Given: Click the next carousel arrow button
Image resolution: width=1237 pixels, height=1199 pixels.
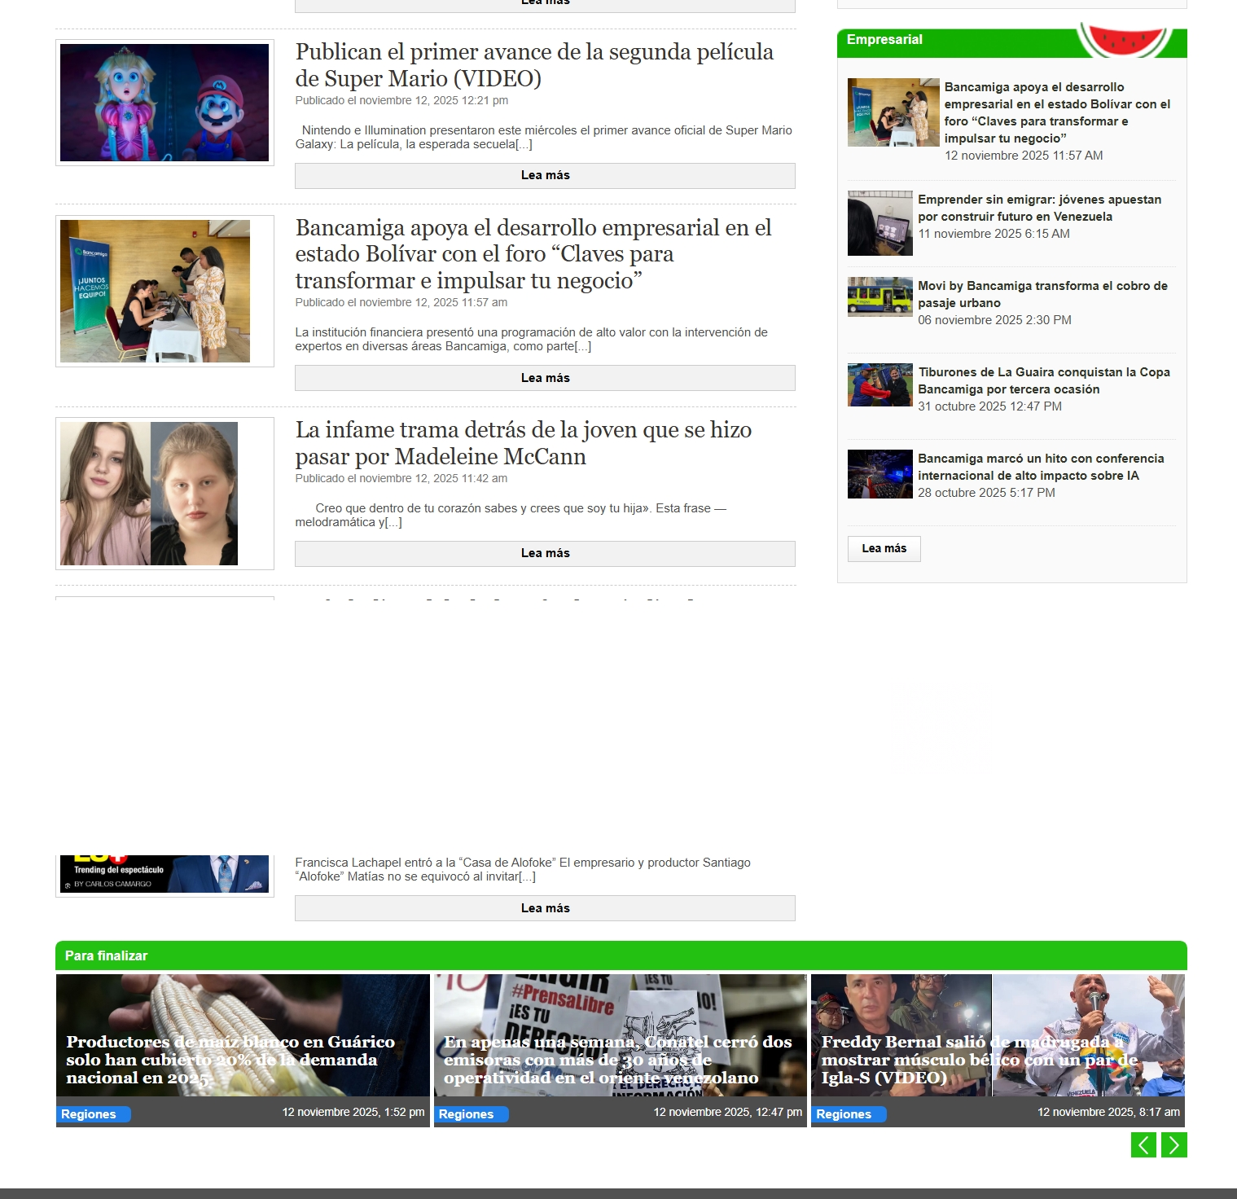Looking at the screenshot, I should (1173, 1144).
